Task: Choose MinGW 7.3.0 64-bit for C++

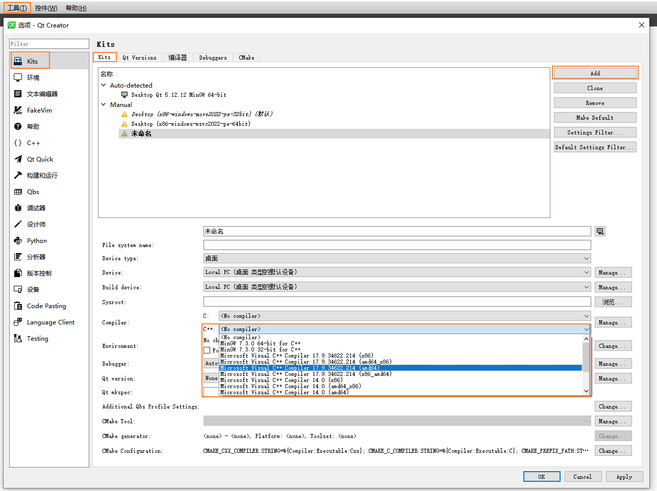Action: point(400,343)
